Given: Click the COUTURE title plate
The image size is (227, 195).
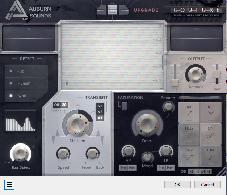Looking at the screenshot, I should [x=196, y=12].
